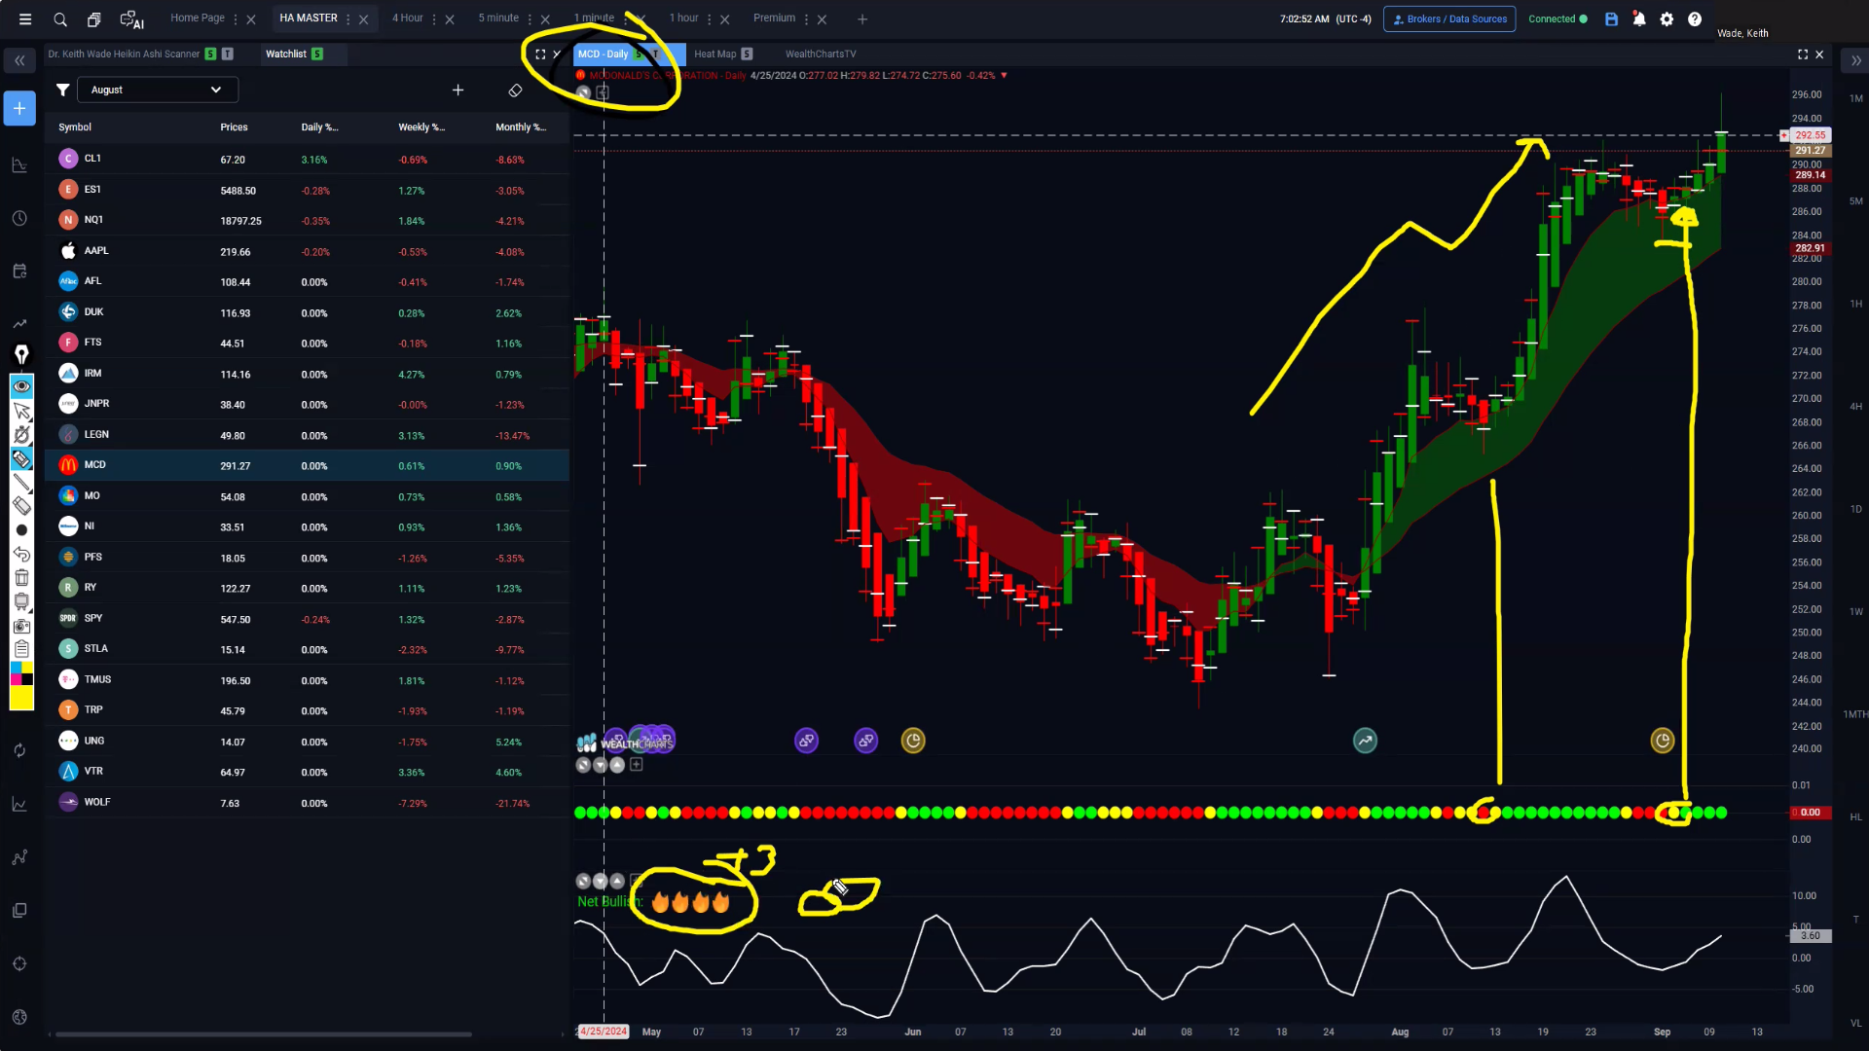The width and height of the screenshot is (1869, 1051).
Task: Expand the red triangle beside -0.42%
Action: click(1004, 76)
